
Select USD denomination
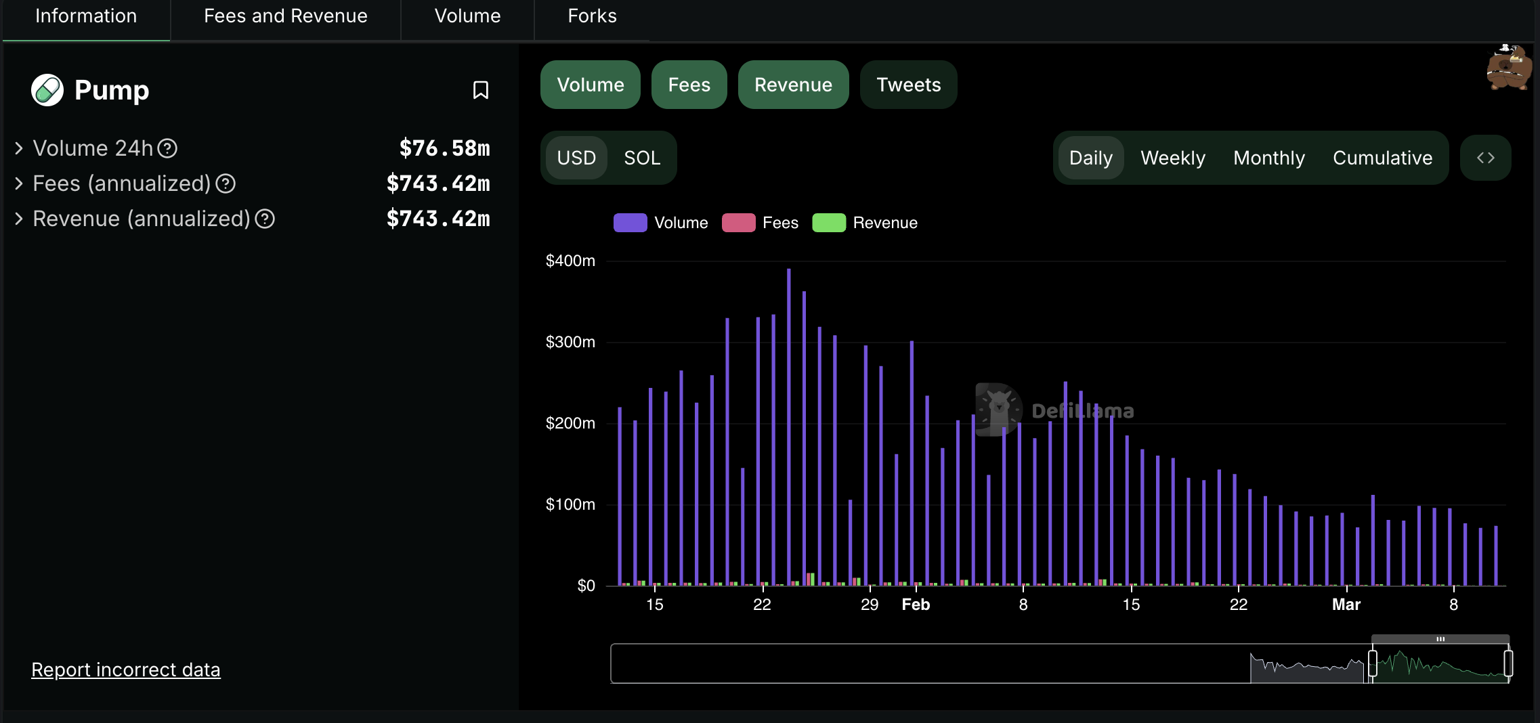pos(576,158)
